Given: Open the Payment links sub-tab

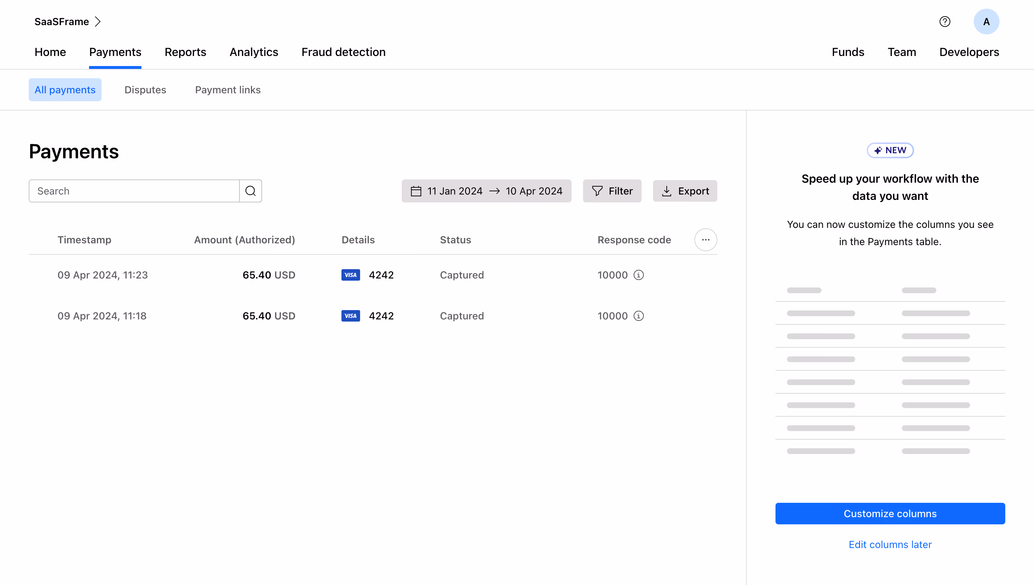Looking at the screenshot, I should point(228,90).
